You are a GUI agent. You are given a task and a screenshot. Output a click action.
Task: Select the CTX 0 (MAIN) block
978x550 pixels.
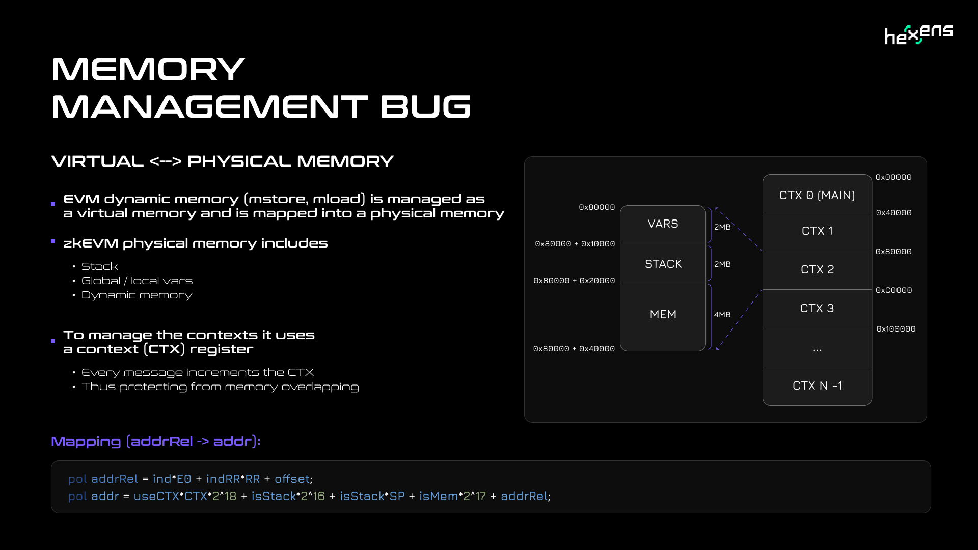(817, 195)
